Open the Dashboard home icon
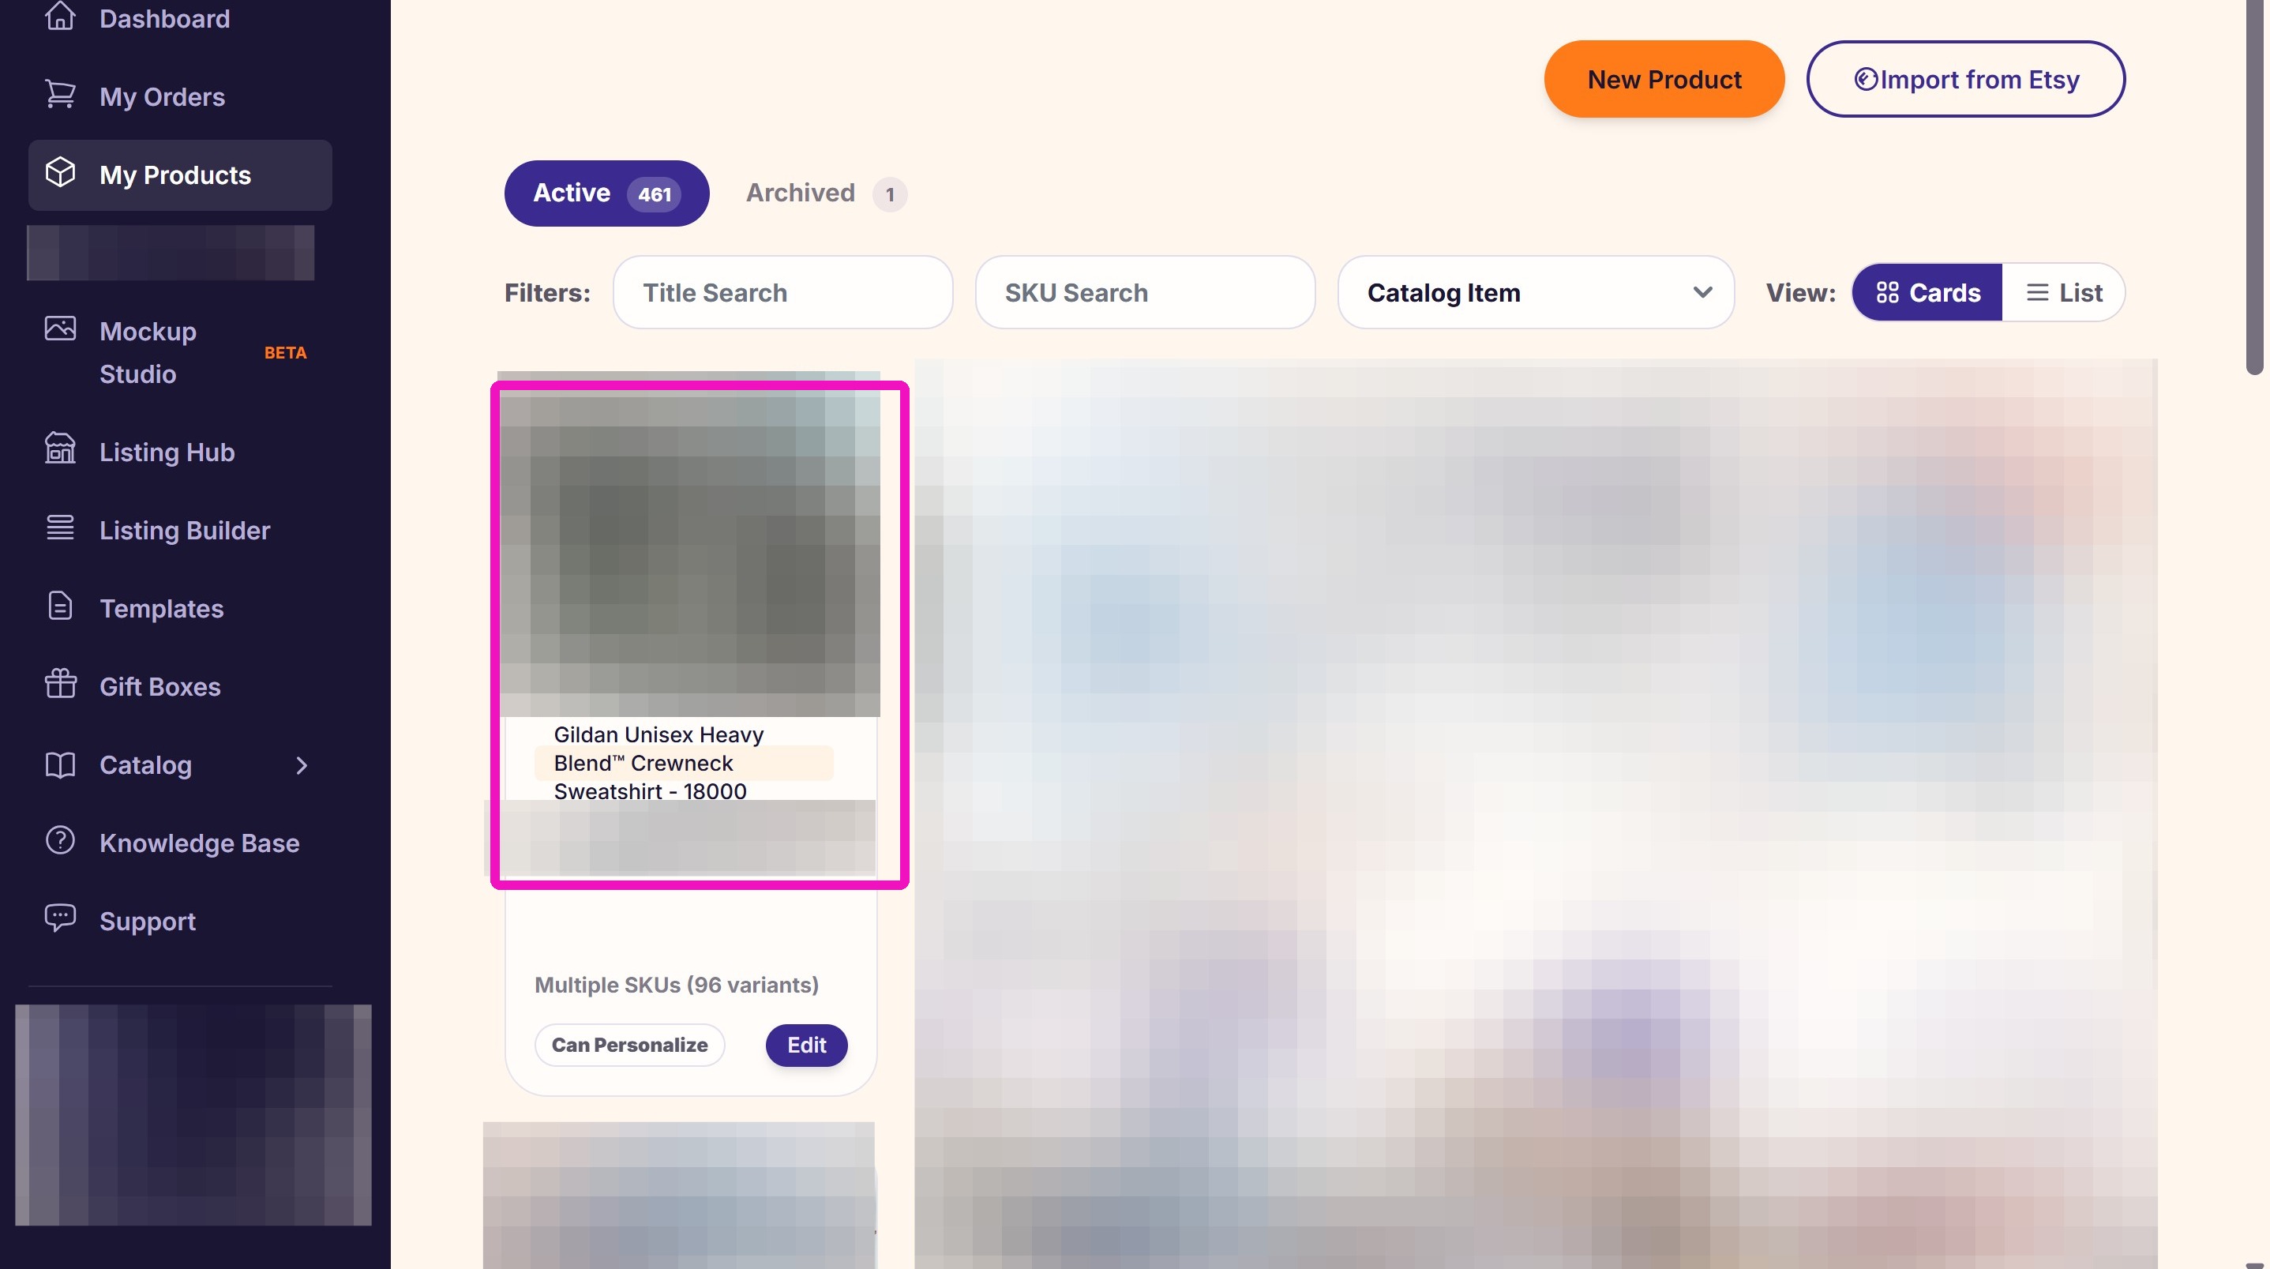The height and width of the screenshot is (1269, 2270). [60, 16]
